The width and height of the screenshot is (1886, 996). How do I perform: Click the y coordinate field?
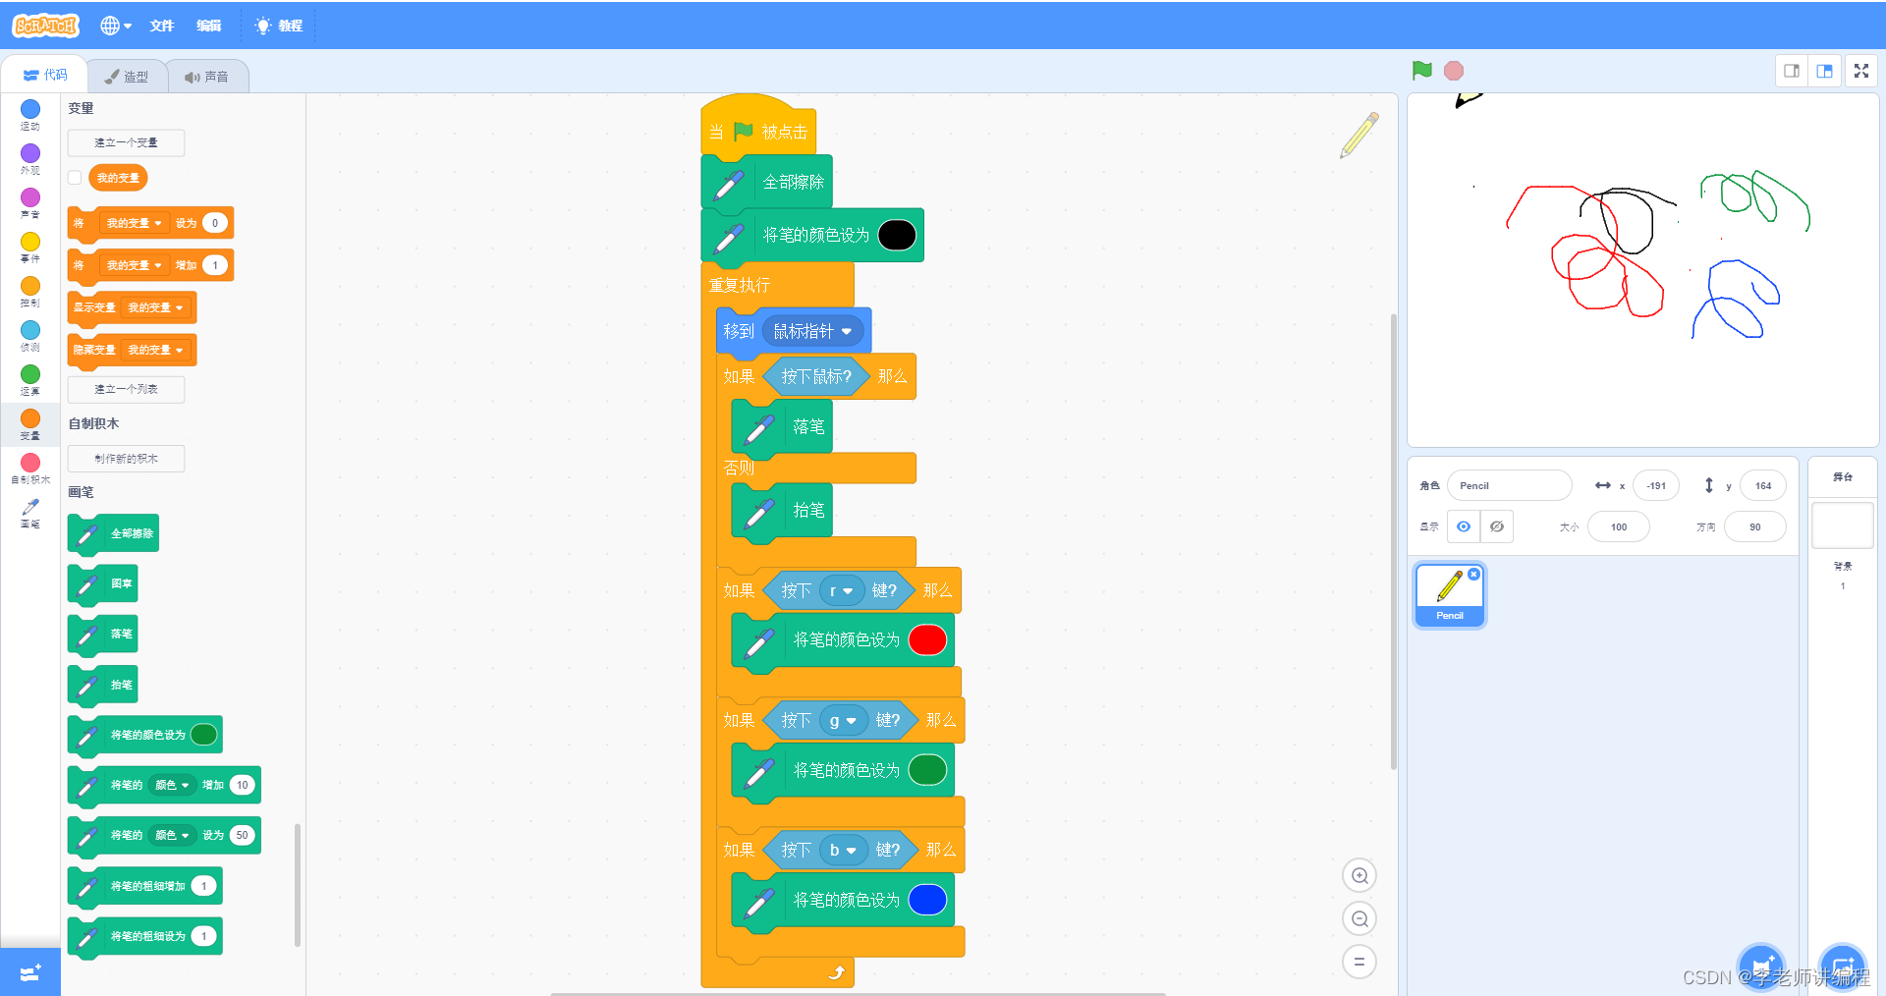pos(1763,485)
